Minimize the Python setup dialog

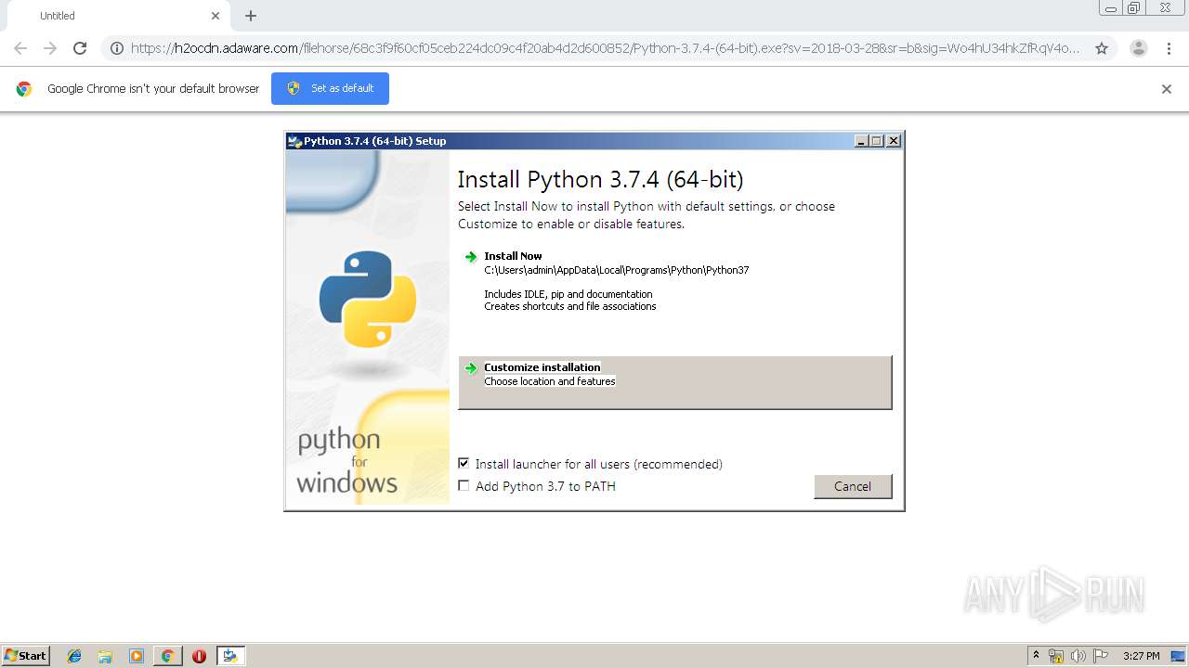click(862, 141)
